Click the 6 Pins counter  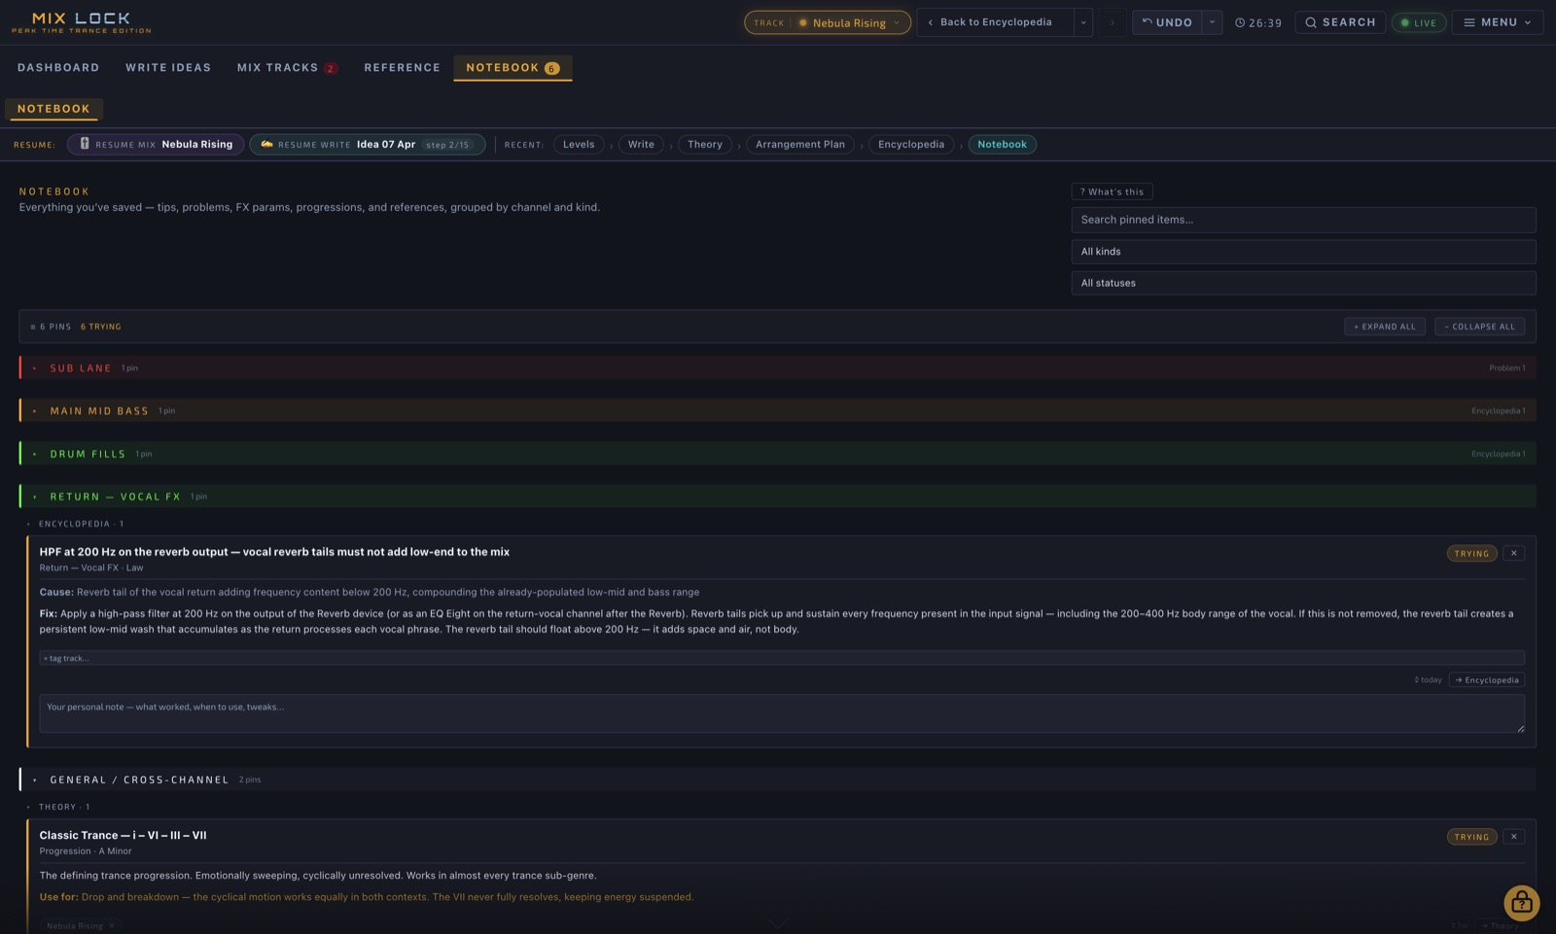52,327
